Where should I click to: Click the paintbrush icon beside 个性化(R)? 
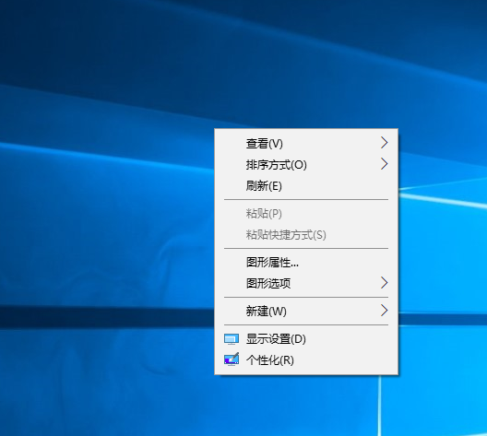(232, 359)
